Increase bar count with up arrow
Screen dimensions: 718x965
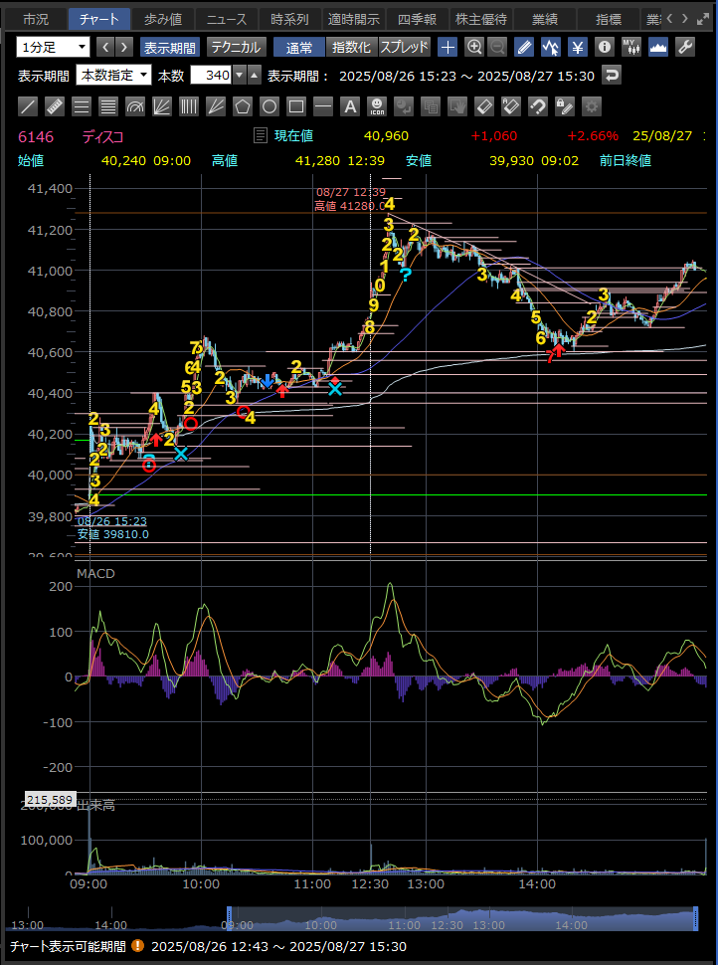[x=255, y=76]
